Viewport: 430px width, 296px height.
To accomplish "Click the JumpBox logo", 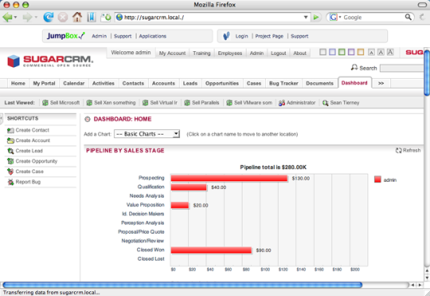I will (x=66, y=36).
